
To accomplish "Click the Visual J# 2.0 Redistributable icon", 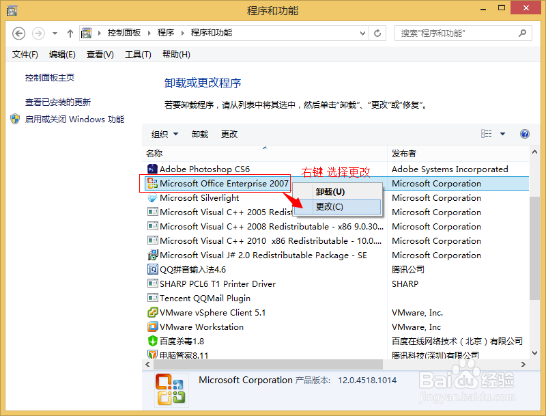I will coord(152,255).
